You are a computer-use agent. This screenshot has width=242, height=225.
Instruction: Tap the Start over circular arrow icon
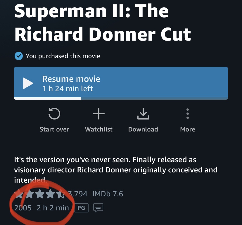click(54, 114)
